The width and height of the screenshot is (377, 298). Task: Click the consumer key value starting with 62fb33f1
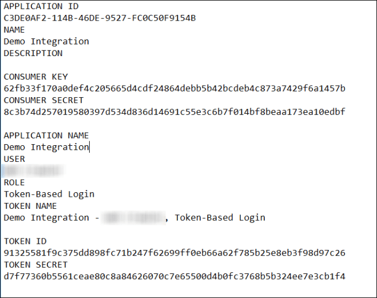174,88
